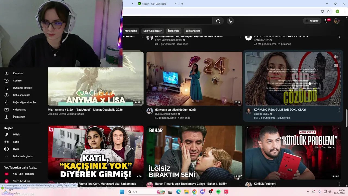Open a new Chrome tab
The height and width of the screenshot is (196, 348).
(x=182, y=4)
